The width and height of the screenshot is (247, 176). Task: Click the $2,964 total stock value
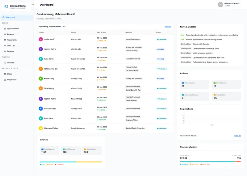(x=183, y=158)
